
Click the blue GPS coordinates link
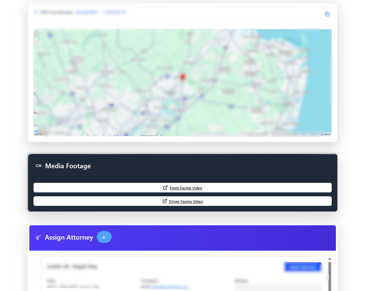101,13
